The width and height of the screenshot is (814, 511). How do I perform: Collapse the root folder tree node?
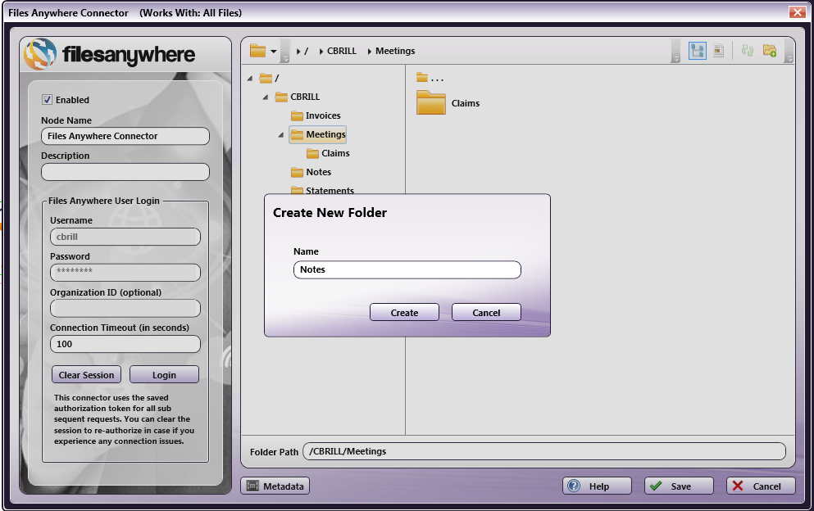click(x=250, y=79)
